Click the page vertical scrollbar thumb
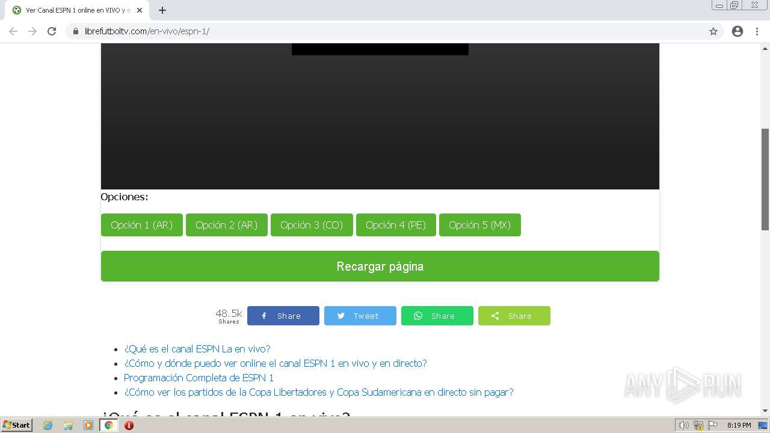 point(765,179)
